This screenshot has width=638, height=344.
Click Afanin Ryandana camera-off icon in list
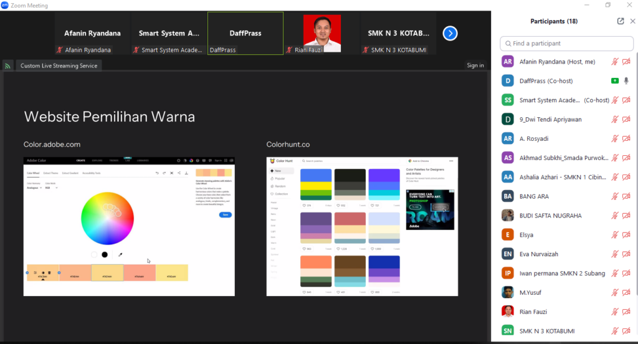point(627,62)
